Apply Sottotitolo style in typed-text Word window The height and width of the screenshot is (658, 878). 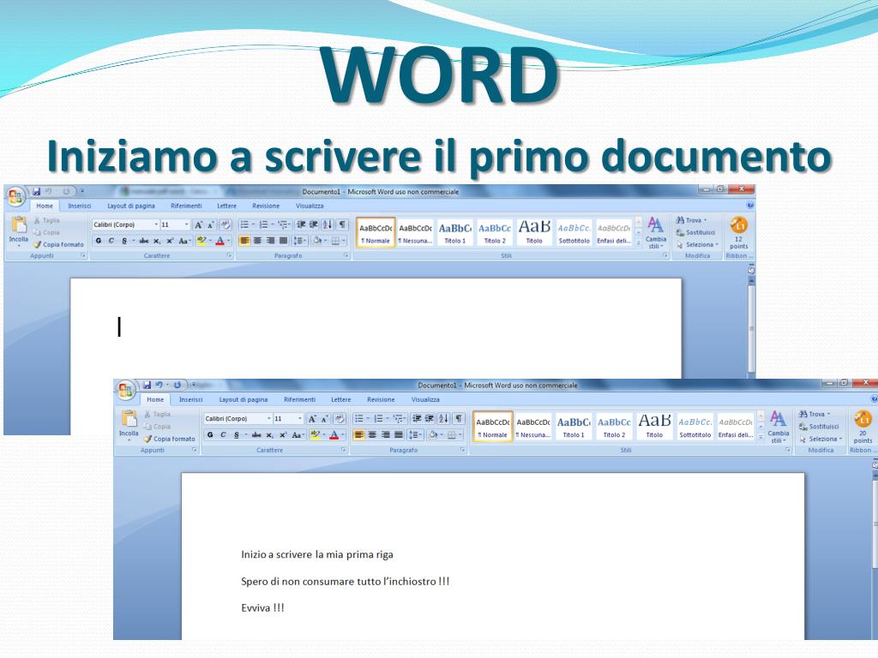695,427
